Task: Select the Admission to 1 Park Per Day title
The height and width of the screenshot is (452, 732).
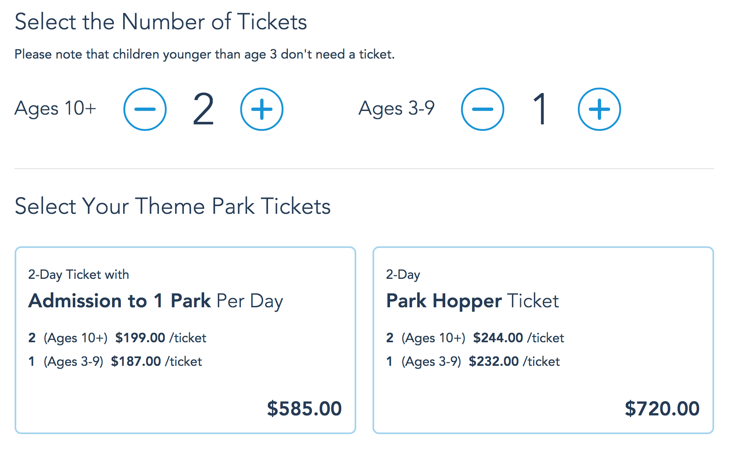Action: pyautogui.click(x=155, y=301)
